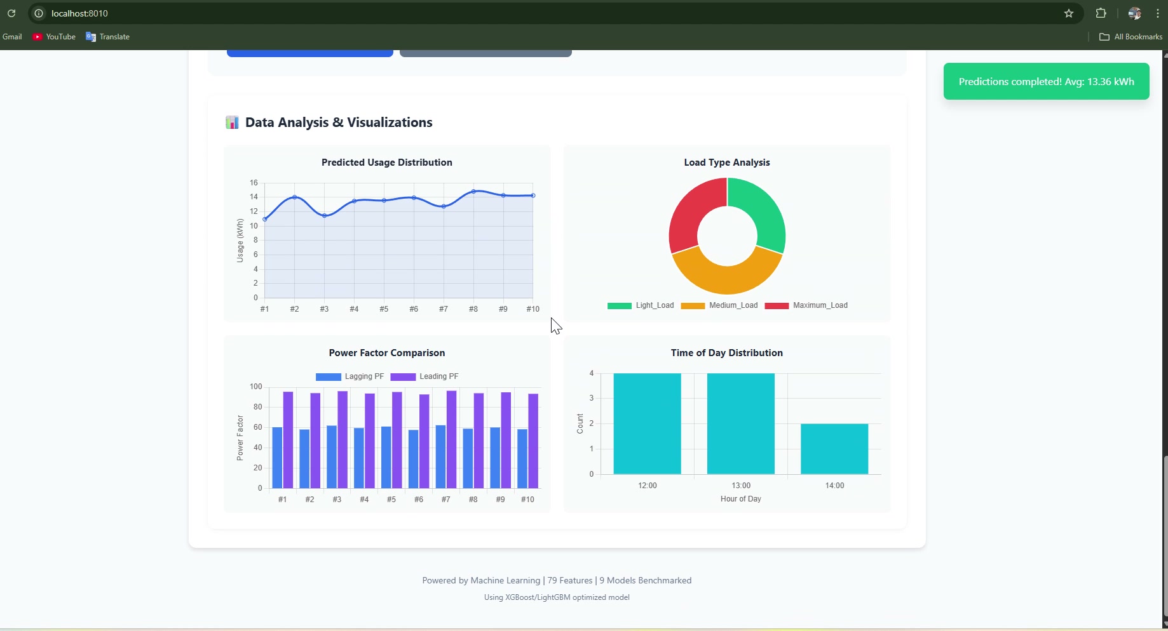Select the Maximum_Load legend label
Screen dimensions: 1168x631
pos(818,305)
